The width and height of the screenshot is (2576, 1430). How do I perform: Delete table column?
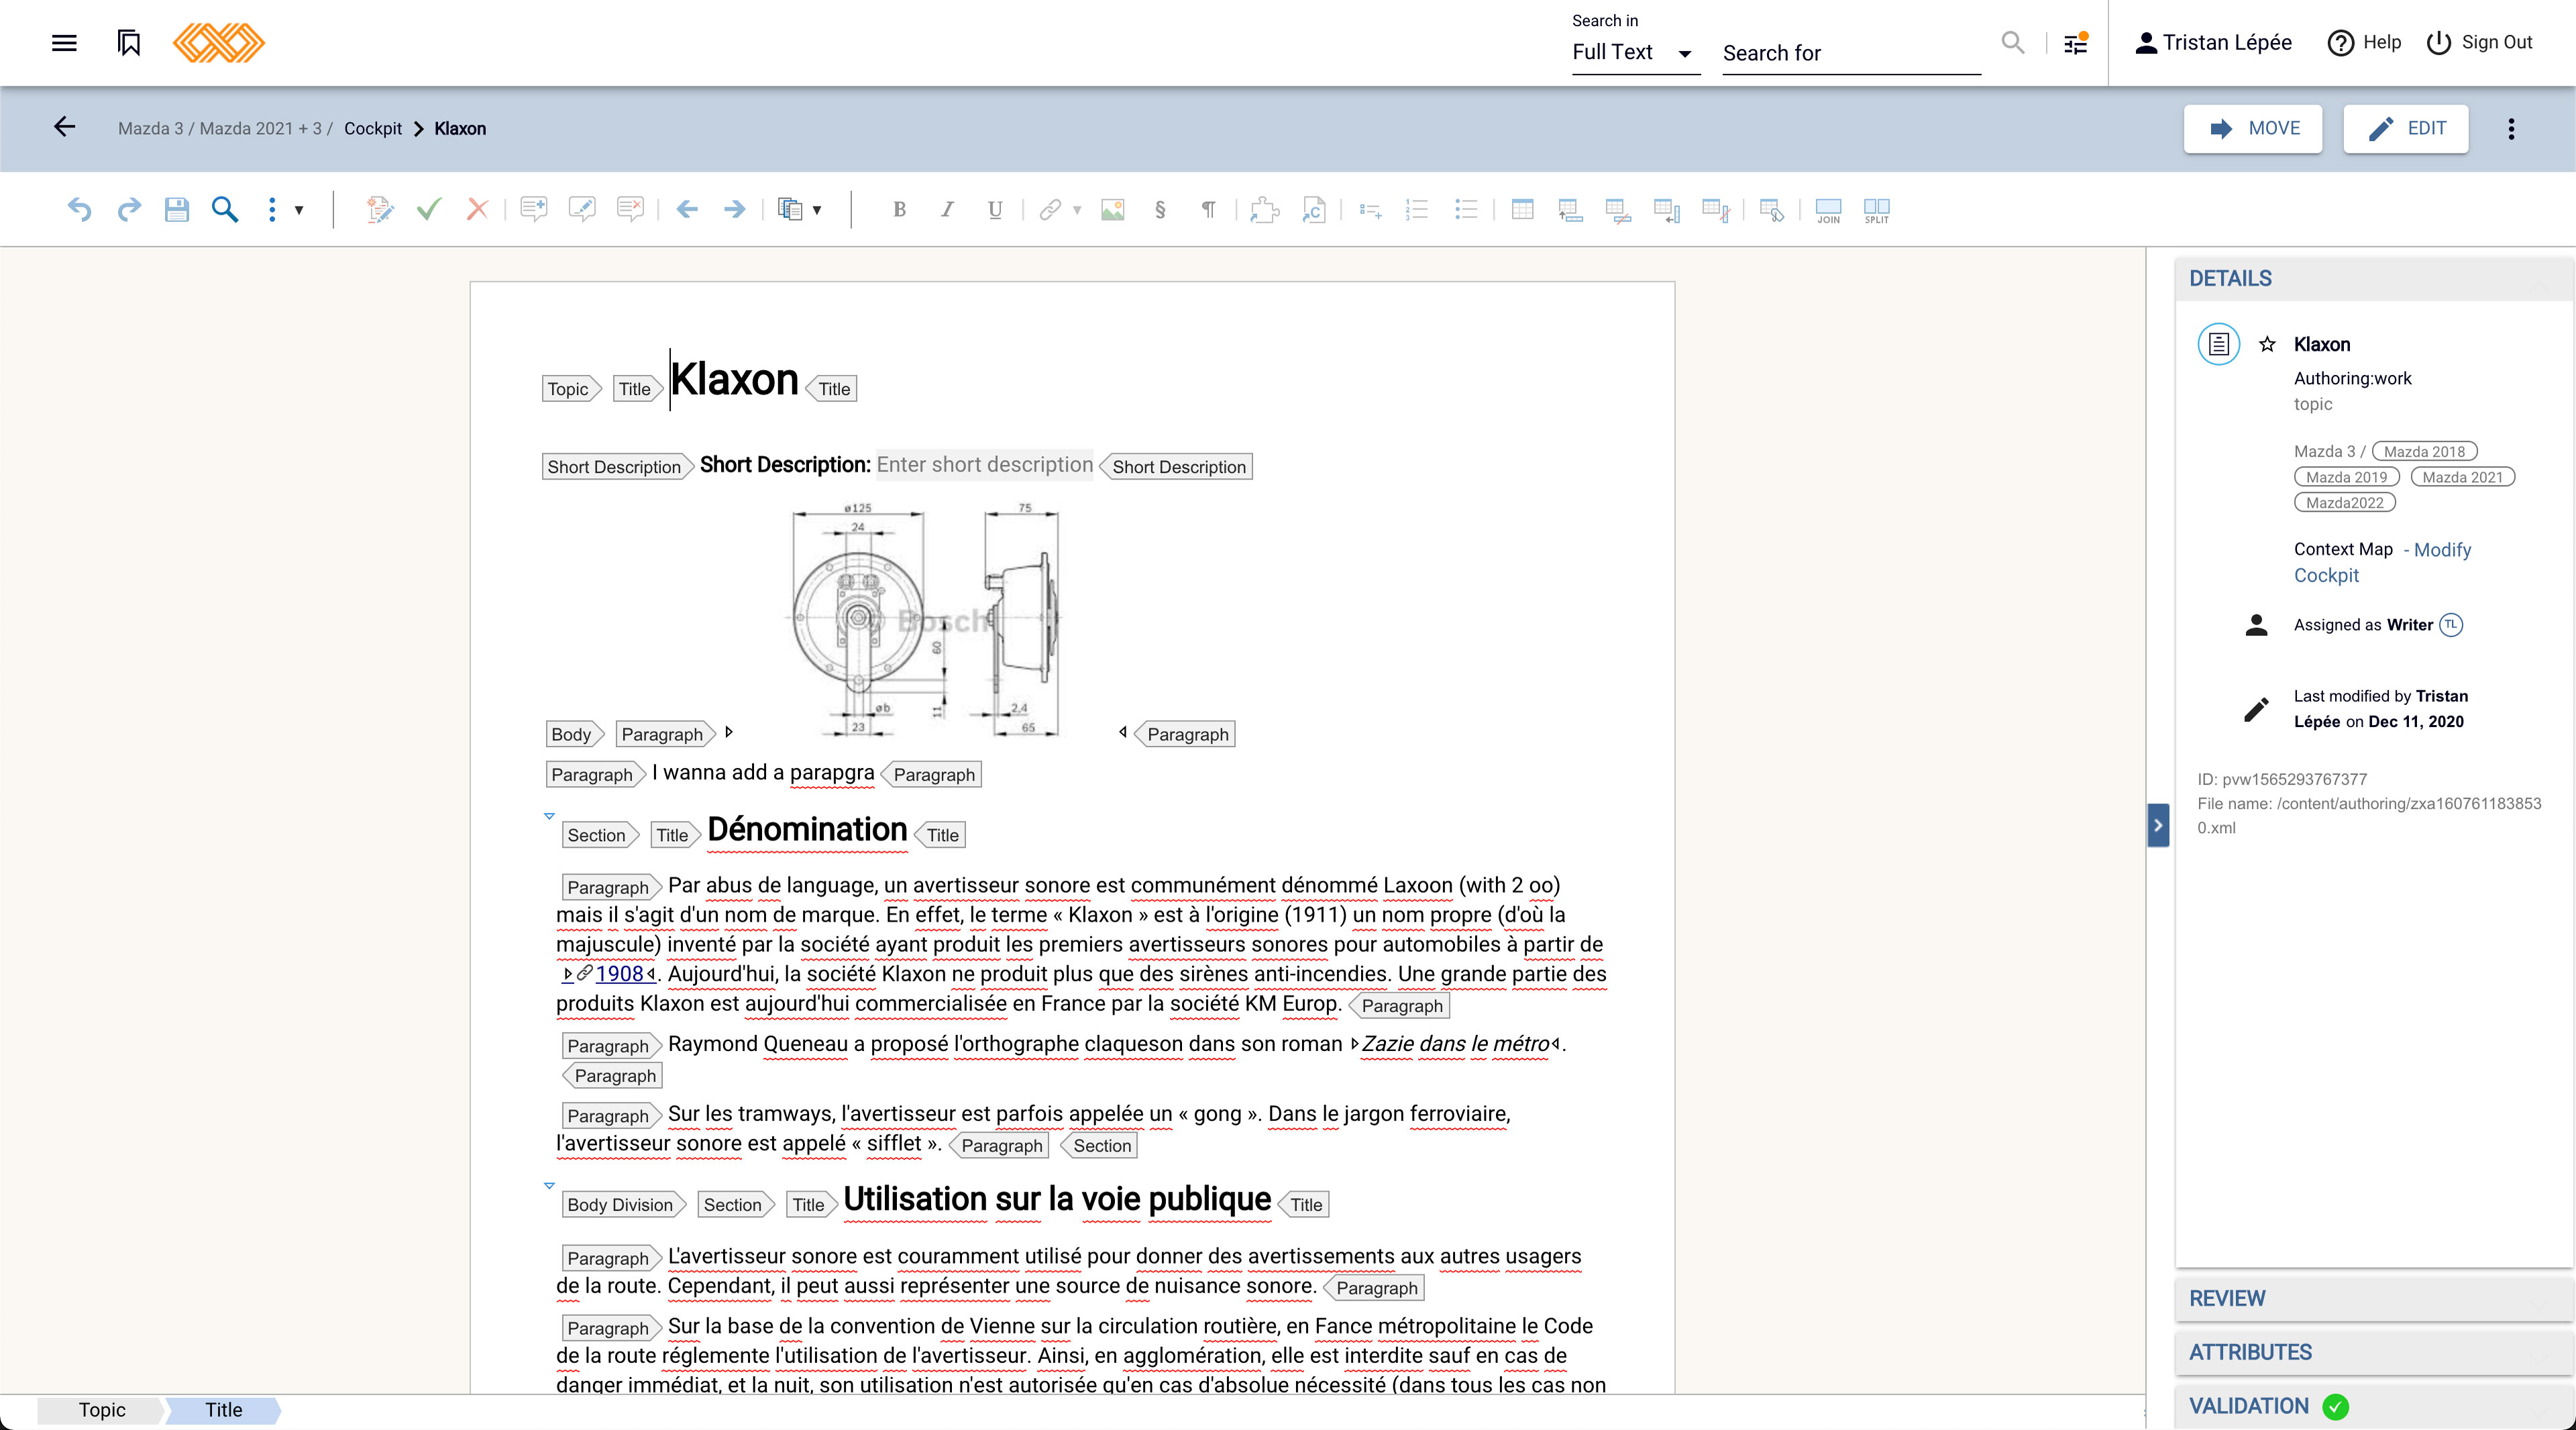[1716, 209]
